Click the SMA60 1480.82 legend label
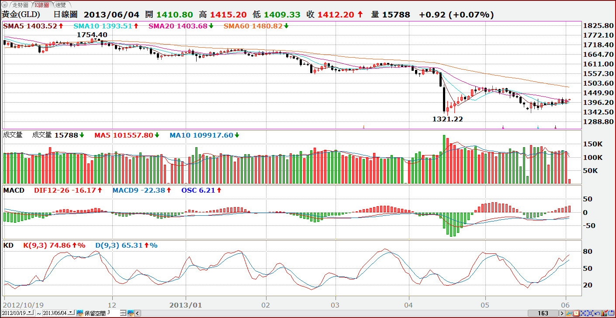 point(256,26)
